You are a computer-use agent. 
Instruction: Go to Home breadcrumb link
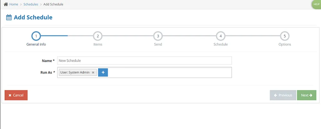pos(13,4)
